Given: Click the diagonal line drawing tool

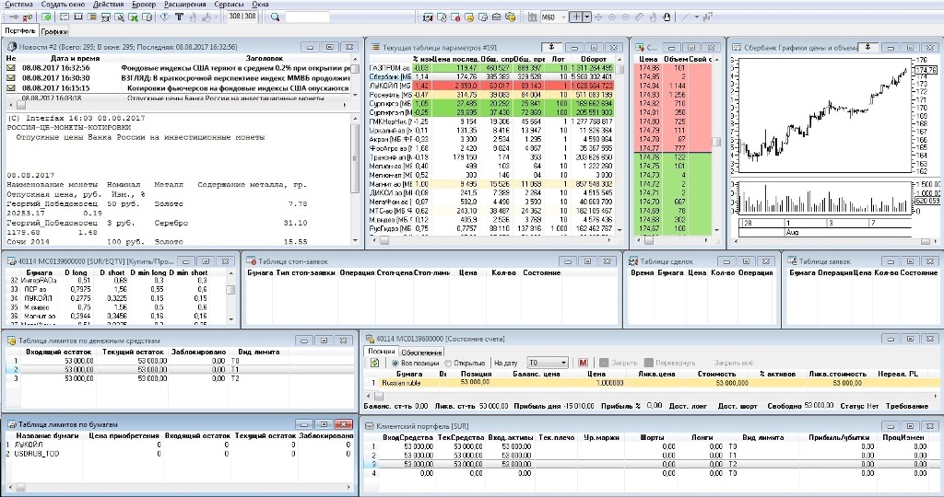Looking at the screenshot, I should click(x=685, y=17).
